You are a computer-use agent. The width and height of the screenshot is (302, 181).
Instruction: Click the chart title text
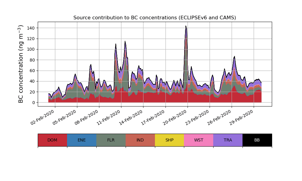[x=155, y=18]
